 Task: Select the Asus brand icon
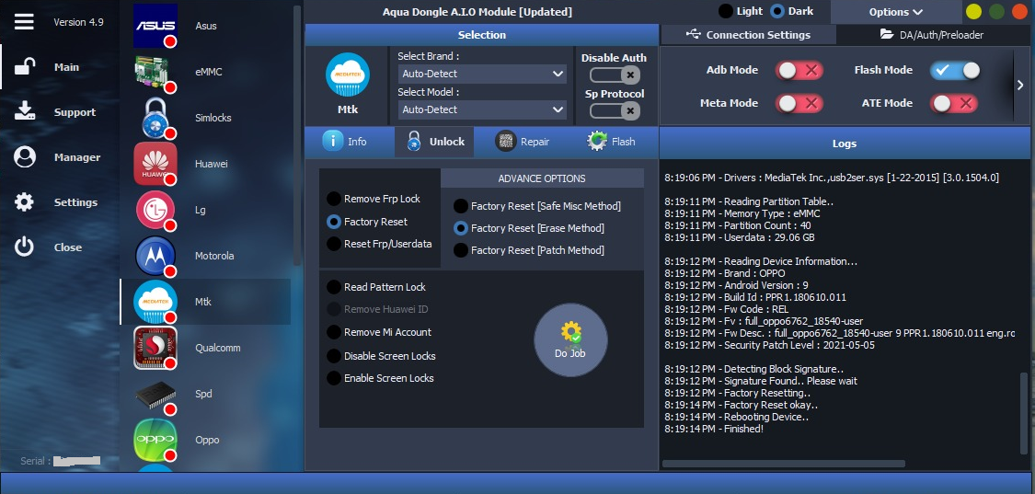click(x=155, y=26)
